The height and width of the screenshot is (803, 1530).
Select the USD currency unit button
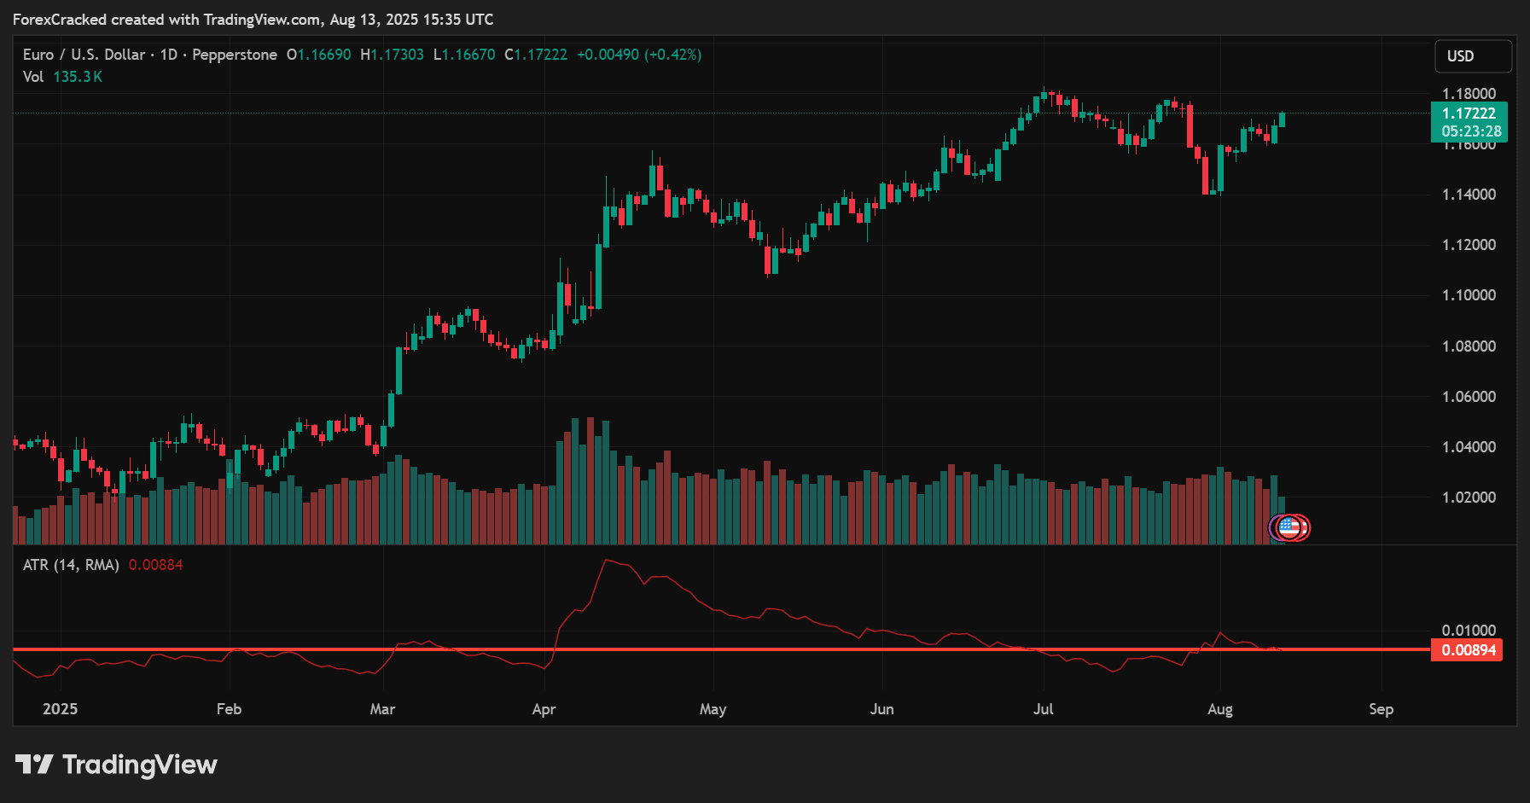pyautogui.click(x=1472, y=55)
